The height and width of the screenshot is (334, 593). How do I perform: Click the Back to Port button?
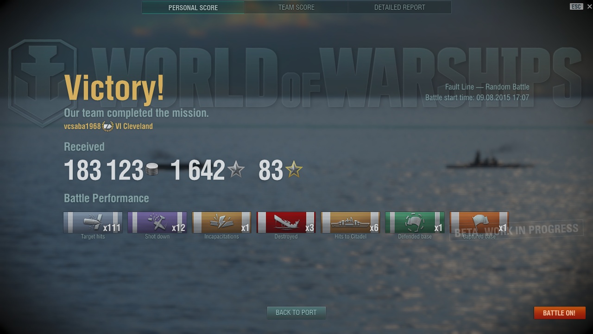(296, 313)
